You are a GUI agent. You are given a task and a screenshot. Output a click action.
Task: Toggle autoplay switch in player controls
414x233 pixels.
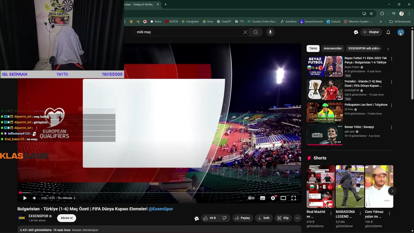point(251,198)
